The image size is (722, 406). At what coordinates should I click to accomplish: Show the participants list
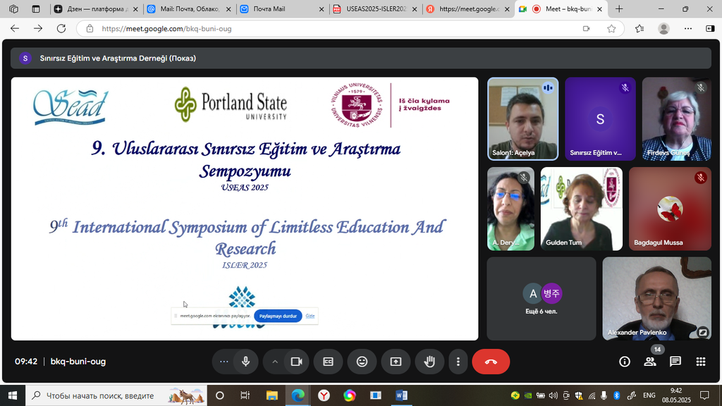[x=649, y=362]
